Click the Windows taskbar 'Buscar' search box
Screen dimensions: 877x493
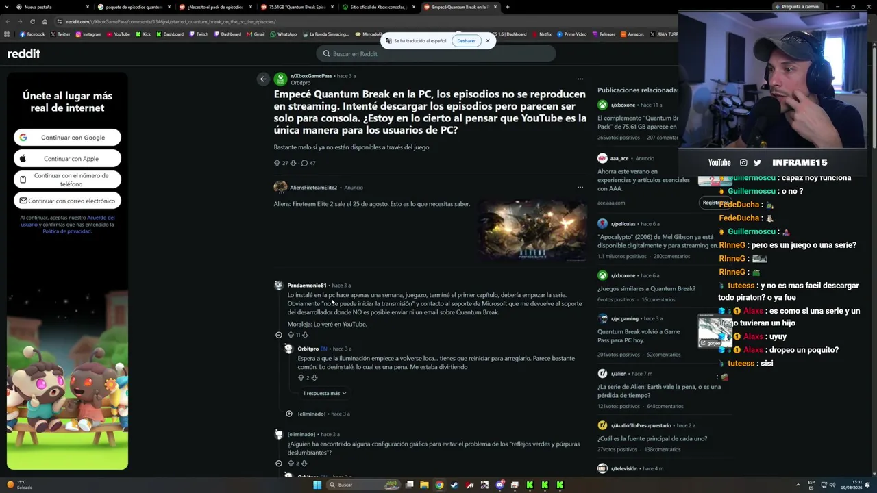click(x=363, y=485)
